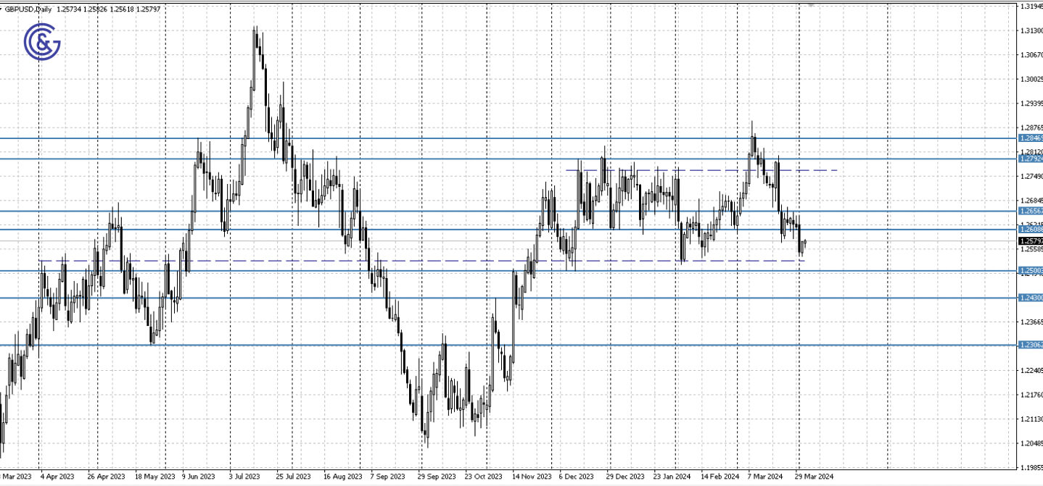Select the 3 Jul 2023 date label
This screenshot has width=1043, height=486.
tap(244, 477)
